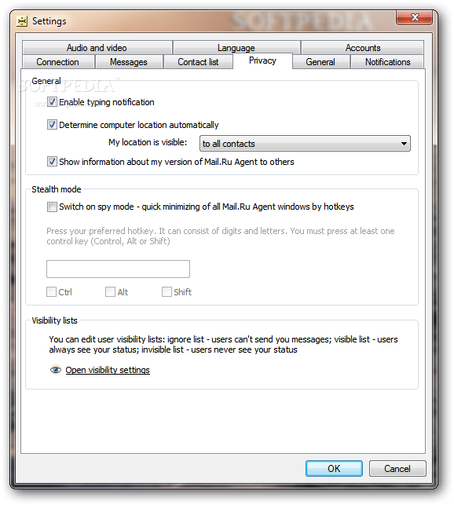
Task: Click the 'Press your preferred hotkey' hint text
Action: tap(221, 236)
